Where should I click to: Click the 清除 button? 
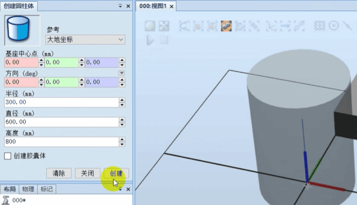point(59,173)
